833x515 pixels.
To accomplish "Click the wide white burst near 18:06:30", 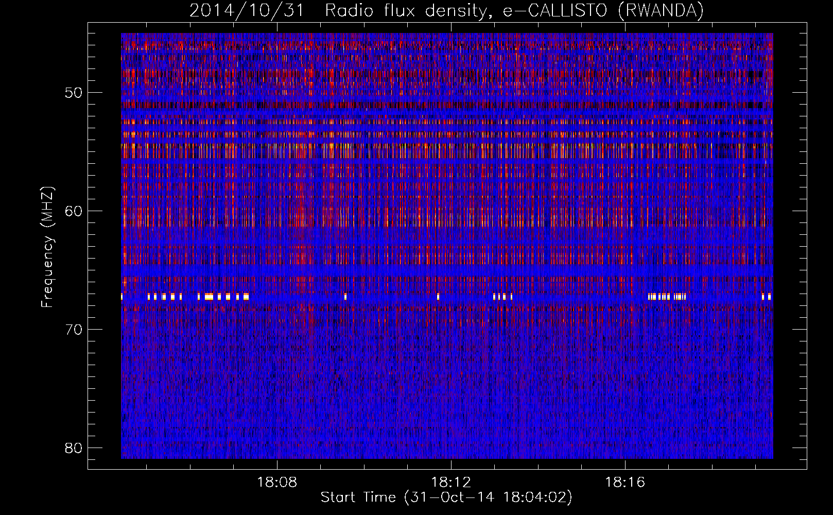I will [x=209, y=297].
